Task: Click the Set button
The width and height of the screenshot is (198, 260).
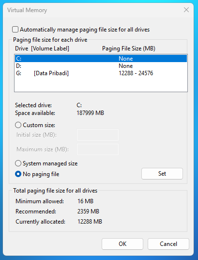Action: point(162,174)
